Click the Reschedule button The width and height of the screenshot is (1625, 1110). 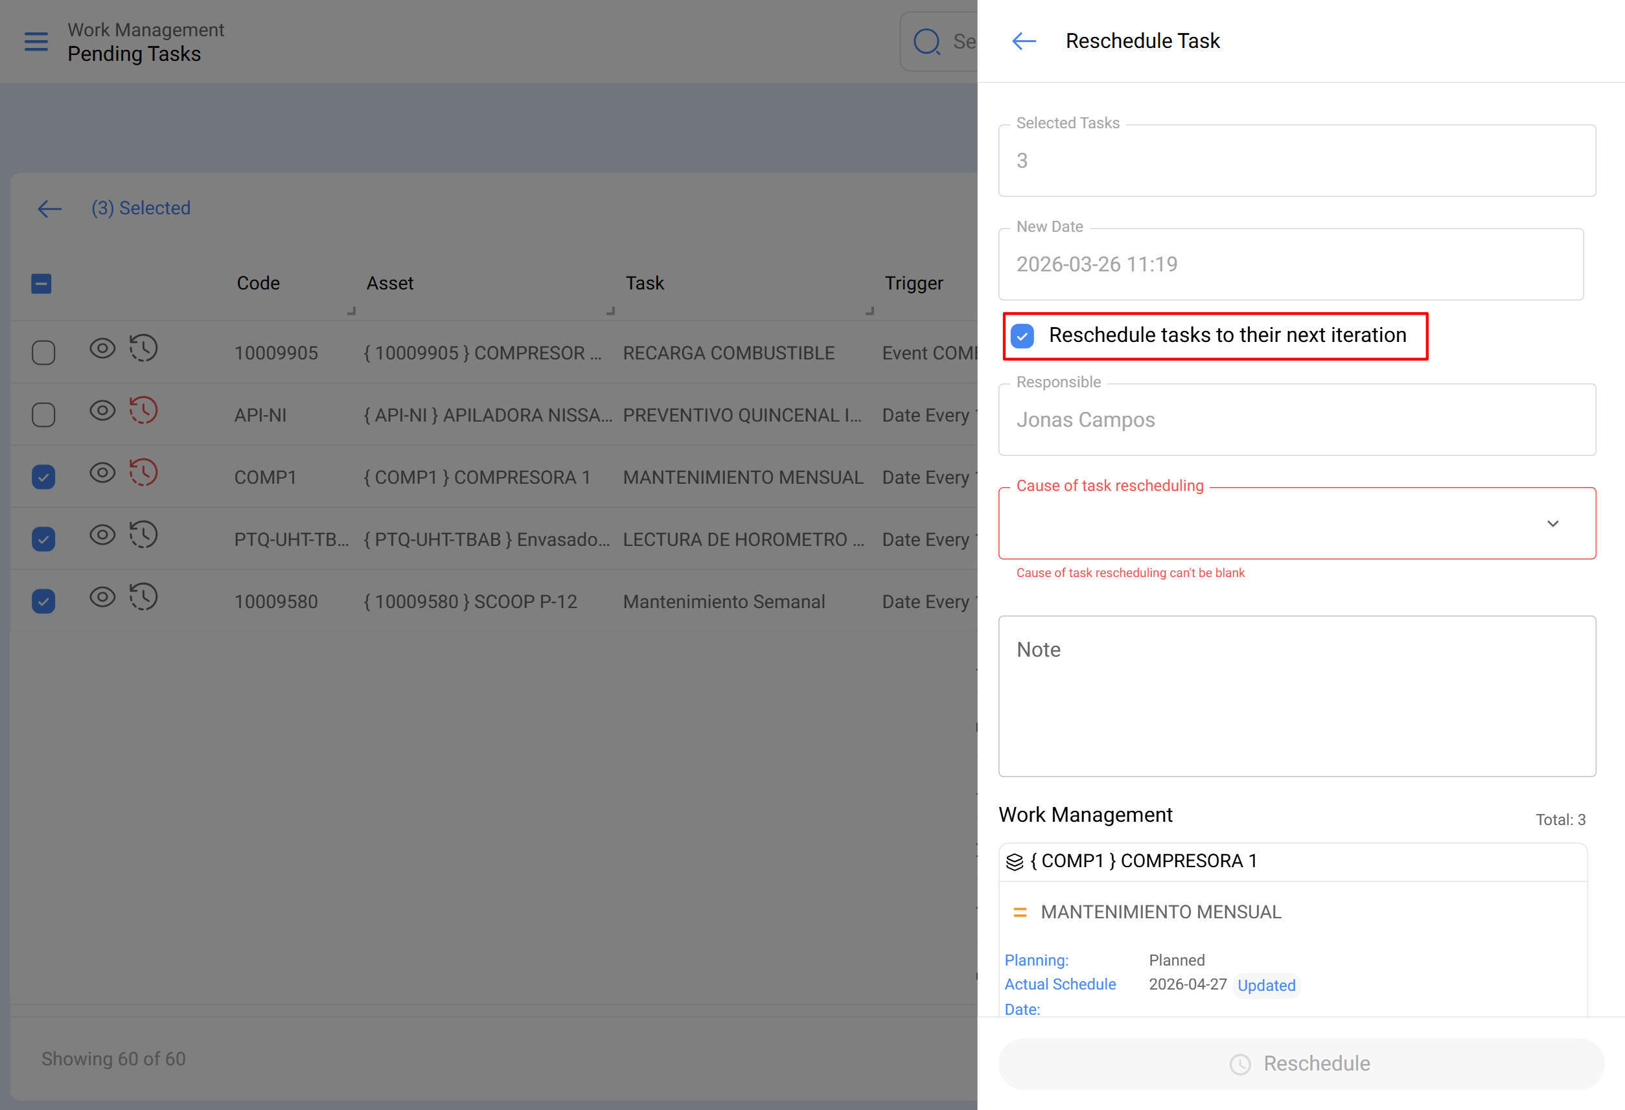click(1300, 1064)
